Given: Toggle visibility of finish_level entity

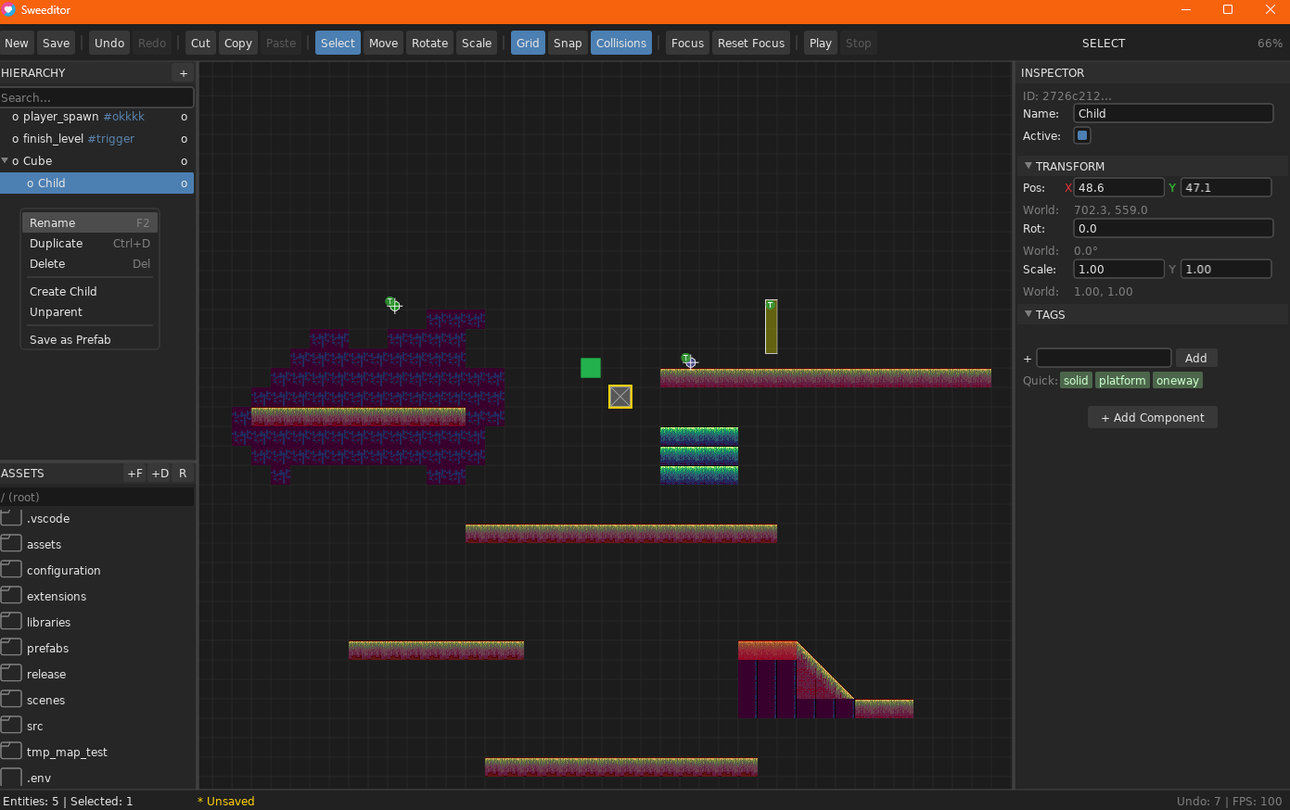Looking at the screenshot, I should [x=184, y=139].
